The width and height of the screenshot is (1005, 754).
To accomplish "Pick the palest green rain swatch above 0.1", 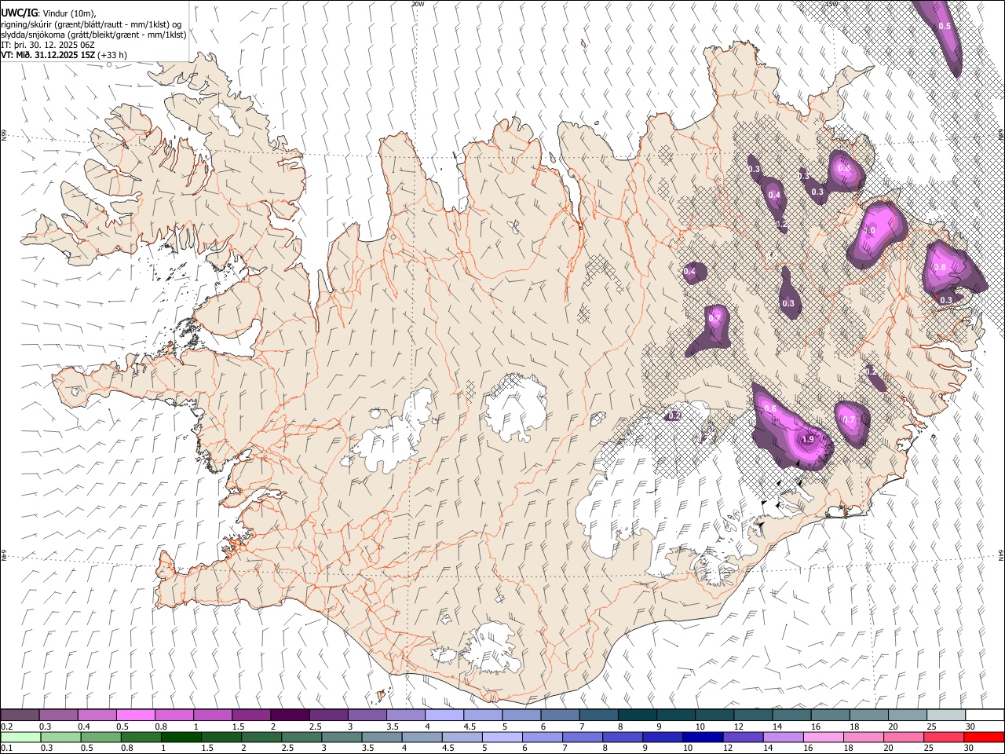I will point(20,737).
